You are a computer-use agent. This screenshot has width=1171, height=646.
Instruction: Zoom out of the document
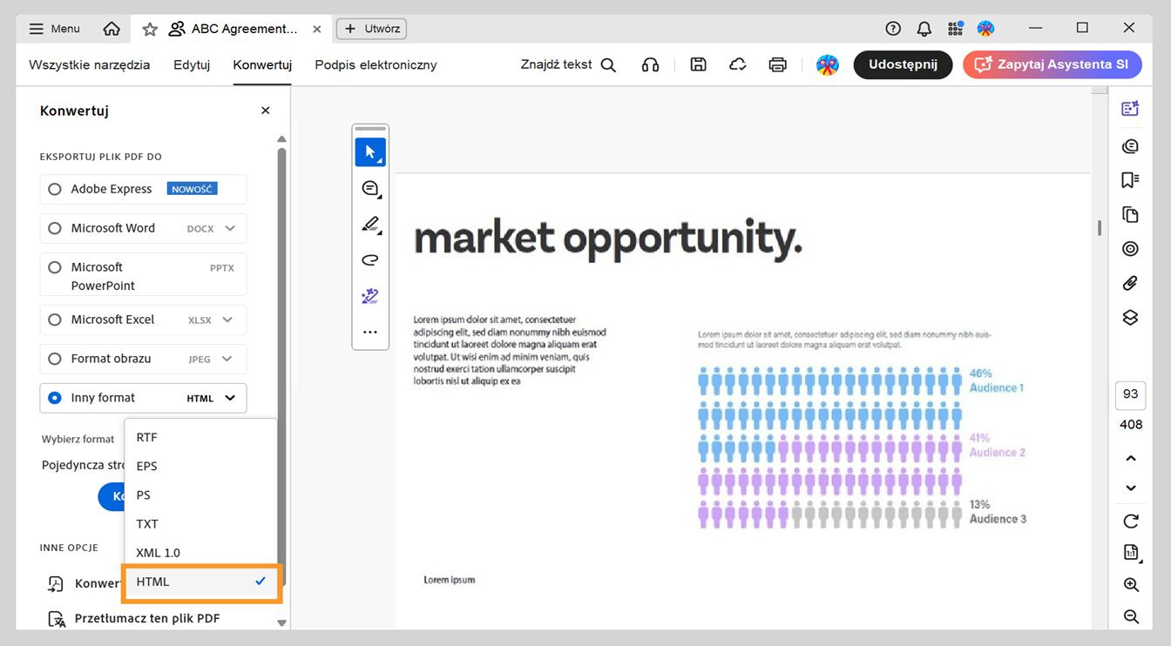[1131, 616]
